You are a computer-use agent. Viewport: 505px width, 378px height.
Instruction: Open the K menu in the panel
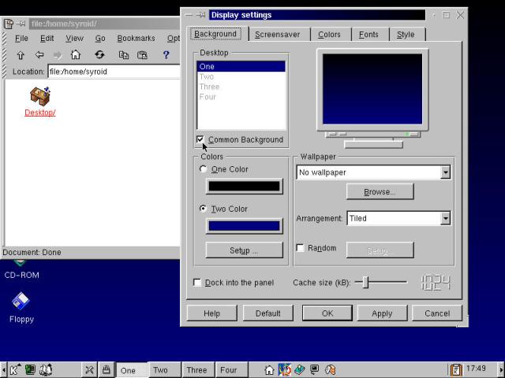click(14, 369)
